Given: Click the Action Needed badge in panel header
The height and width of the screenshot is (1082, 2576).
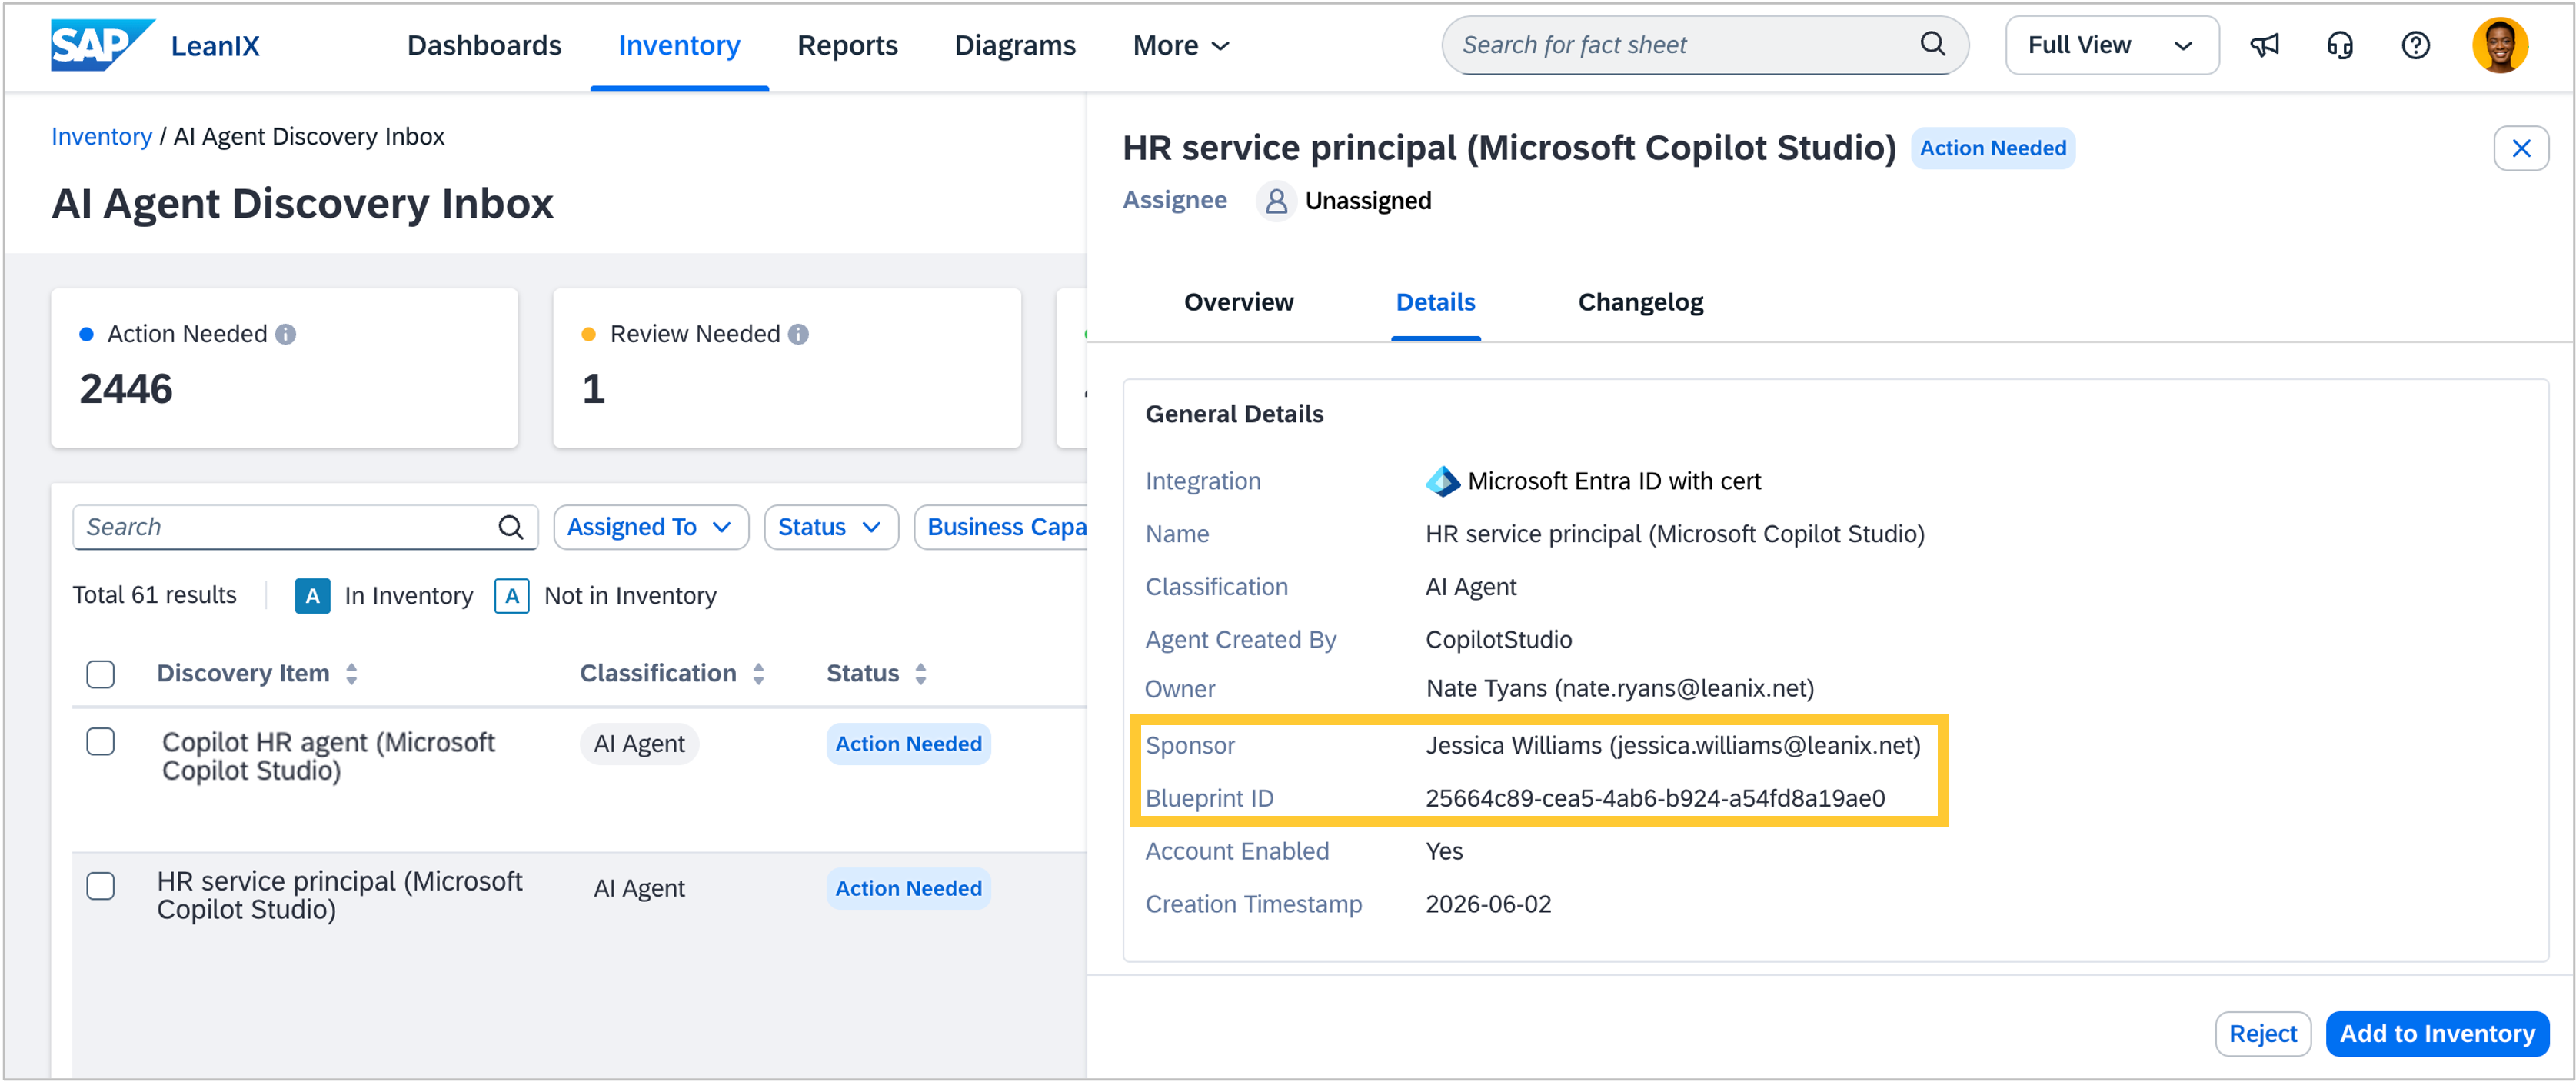Looking at the screenshot, I should 1992,148.
